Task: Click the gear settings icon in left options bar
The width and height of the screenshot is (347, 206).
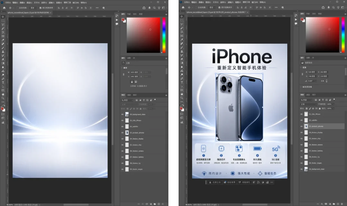Action: pyautogui.click(x=103, y=8)
